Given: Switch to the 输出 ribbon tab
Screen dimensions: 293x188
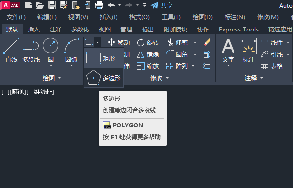Looking at the screenshot, I should pos(148,29).
